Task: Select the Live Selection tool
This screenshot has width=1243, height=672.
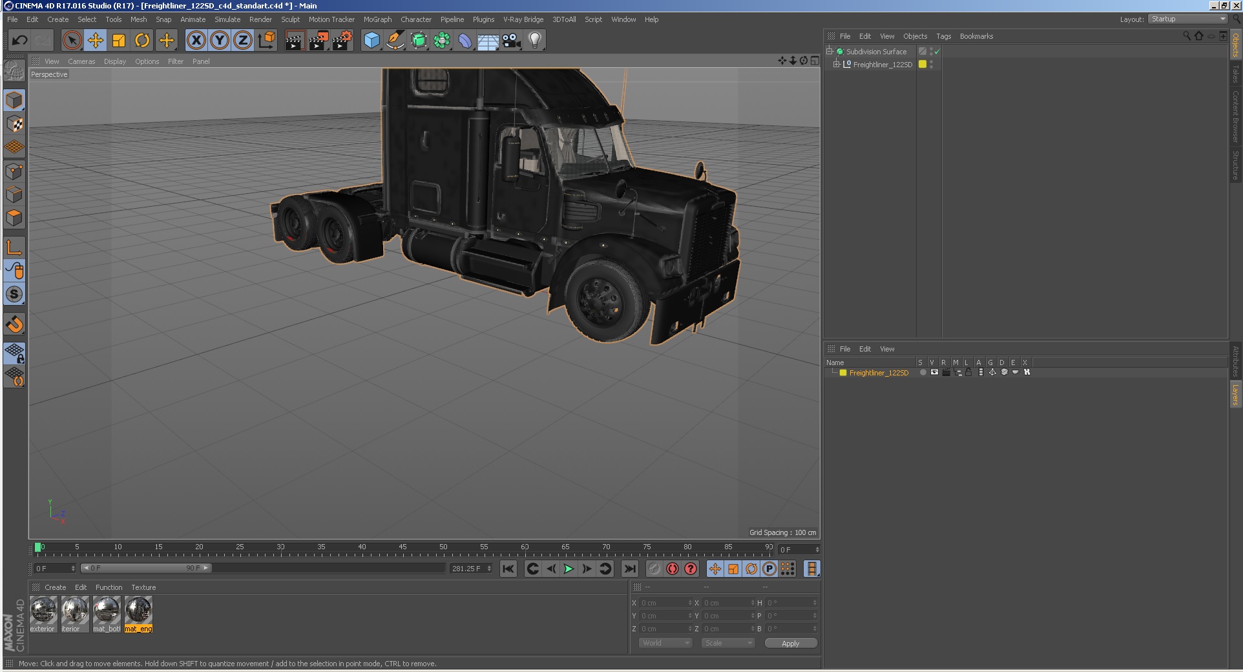Action: (x=72, y=41)
